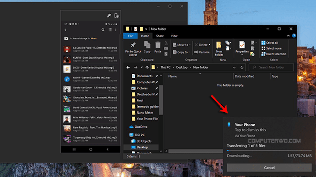316x177 pixels.
Task: Select OneDrive in the navigation pane
Action: pos(138,127)
